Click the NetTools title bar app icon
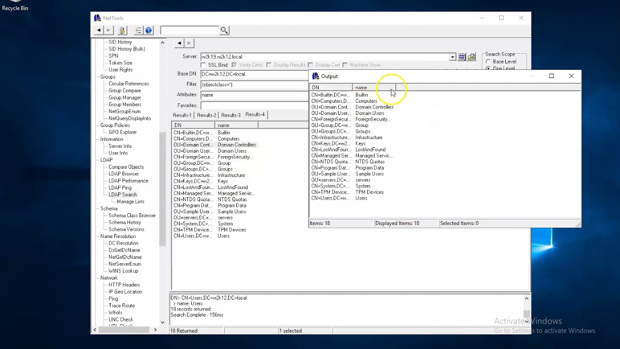Screen dimensions: 620x349 pyautogui.click(x=97, y=18)
